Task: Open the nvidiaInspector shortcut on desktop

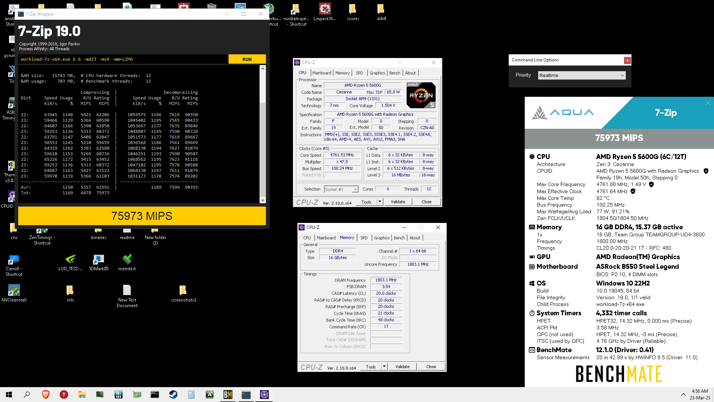Action: (296, 15)
